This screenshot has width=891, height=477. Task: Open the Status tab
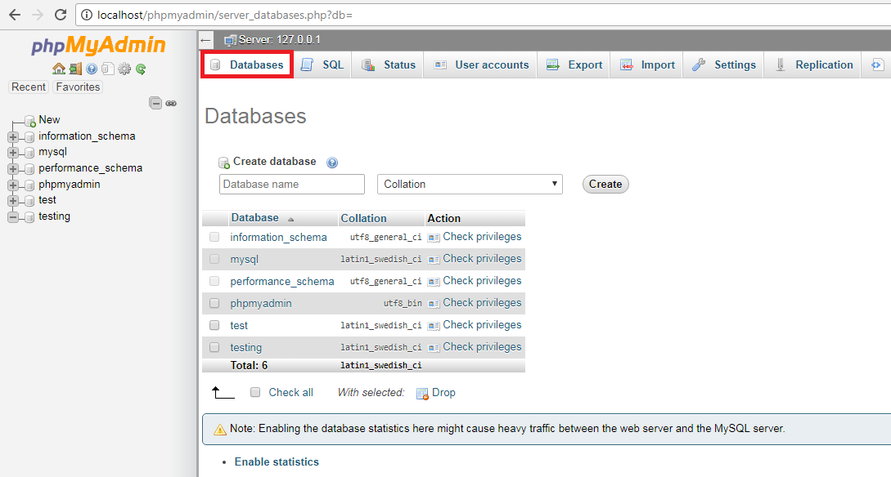[x=389, y=65]
